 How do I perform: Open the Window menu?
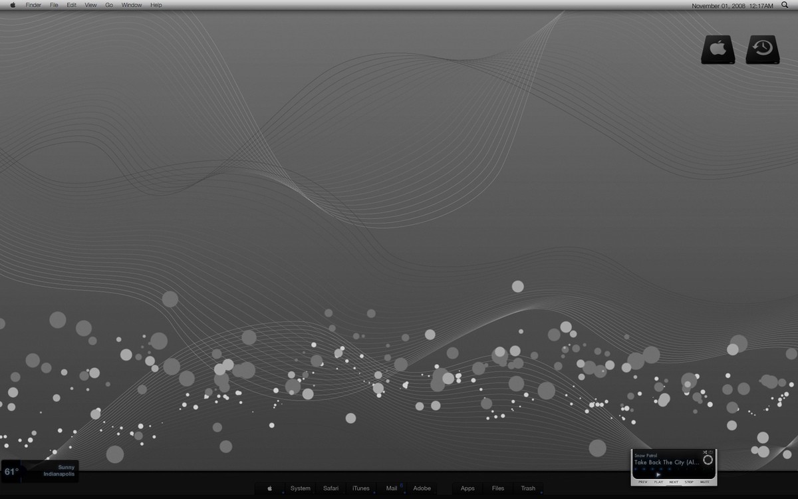131,5
